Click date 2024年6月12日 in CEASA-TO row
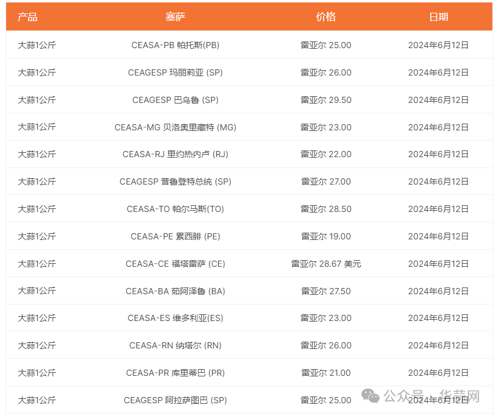Viewport: 496px width, 416px height. [x=439, y=209]
